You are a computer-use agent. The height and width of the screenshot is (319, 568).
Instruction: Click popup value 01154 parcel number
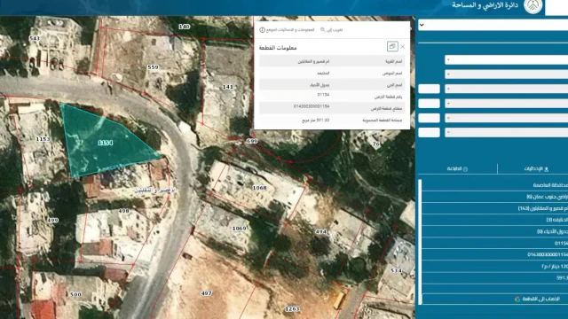323,95
